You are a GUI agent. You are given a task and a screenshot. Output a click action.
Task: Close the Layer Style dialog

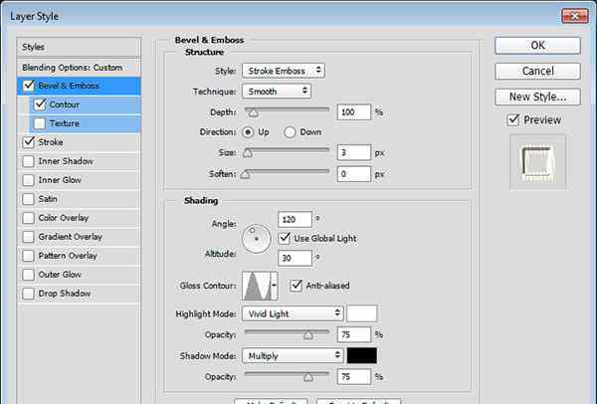572,15
